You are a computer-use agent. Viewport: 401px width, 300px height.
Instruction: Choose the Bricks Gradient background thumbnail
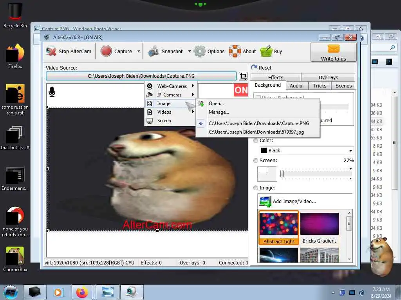[x=319, y=228]
